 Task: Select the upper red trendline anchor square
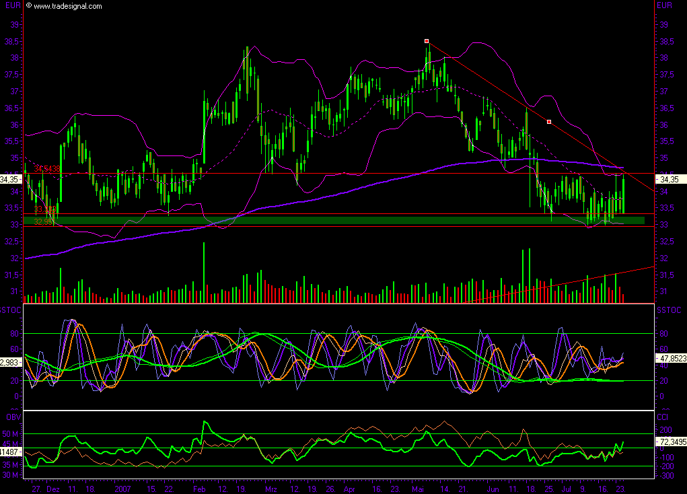pyautogui.click(x=426, y=41)
